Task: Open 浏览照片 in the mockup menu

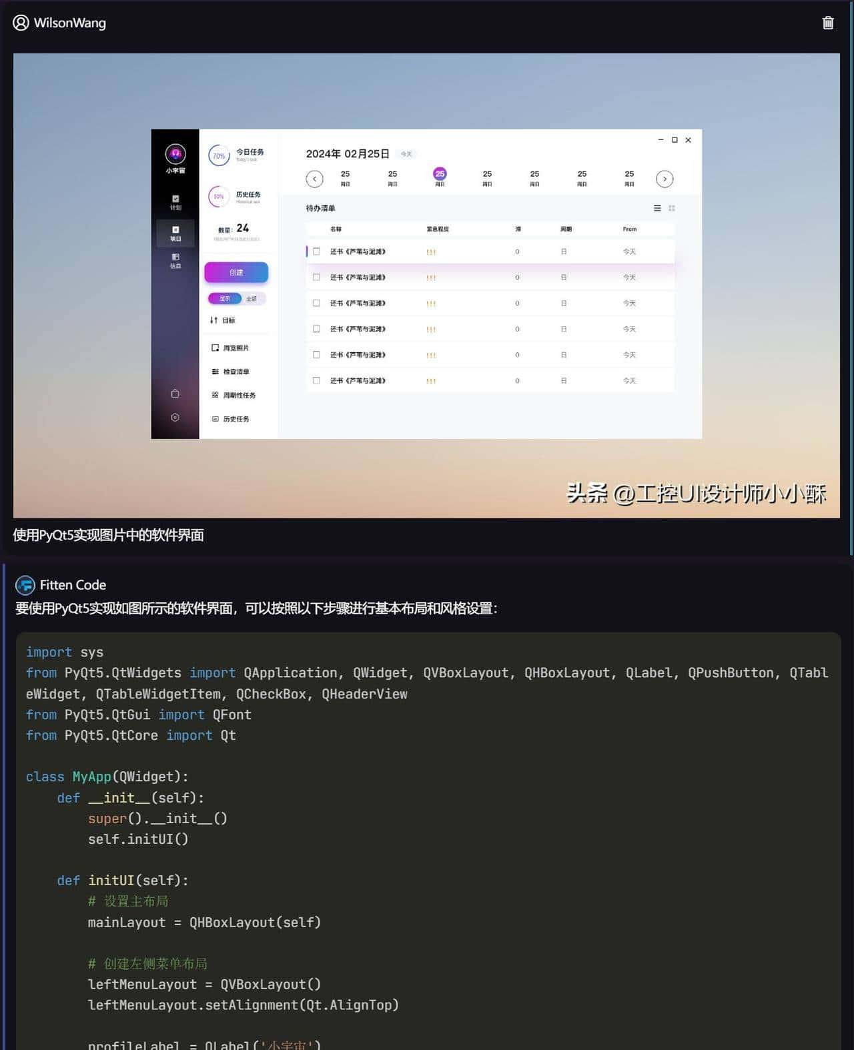Action: pyautogui.click(x=230, y=348)
